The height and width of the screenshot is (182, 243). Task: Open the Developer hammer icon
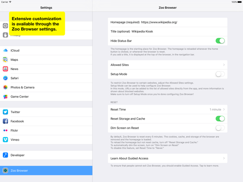coord(5,155)
